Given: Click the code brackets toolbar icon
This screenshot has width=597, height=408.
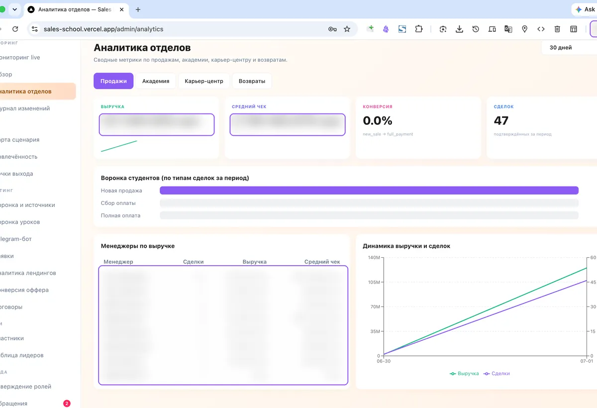Looking at the screenshot, I should 541,29.
